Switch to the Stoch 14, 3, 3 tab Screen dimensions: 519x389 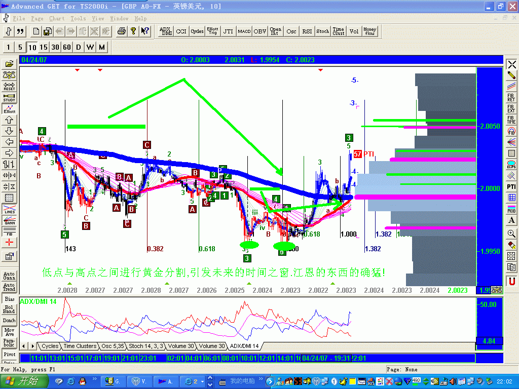[x=145, y=346]
